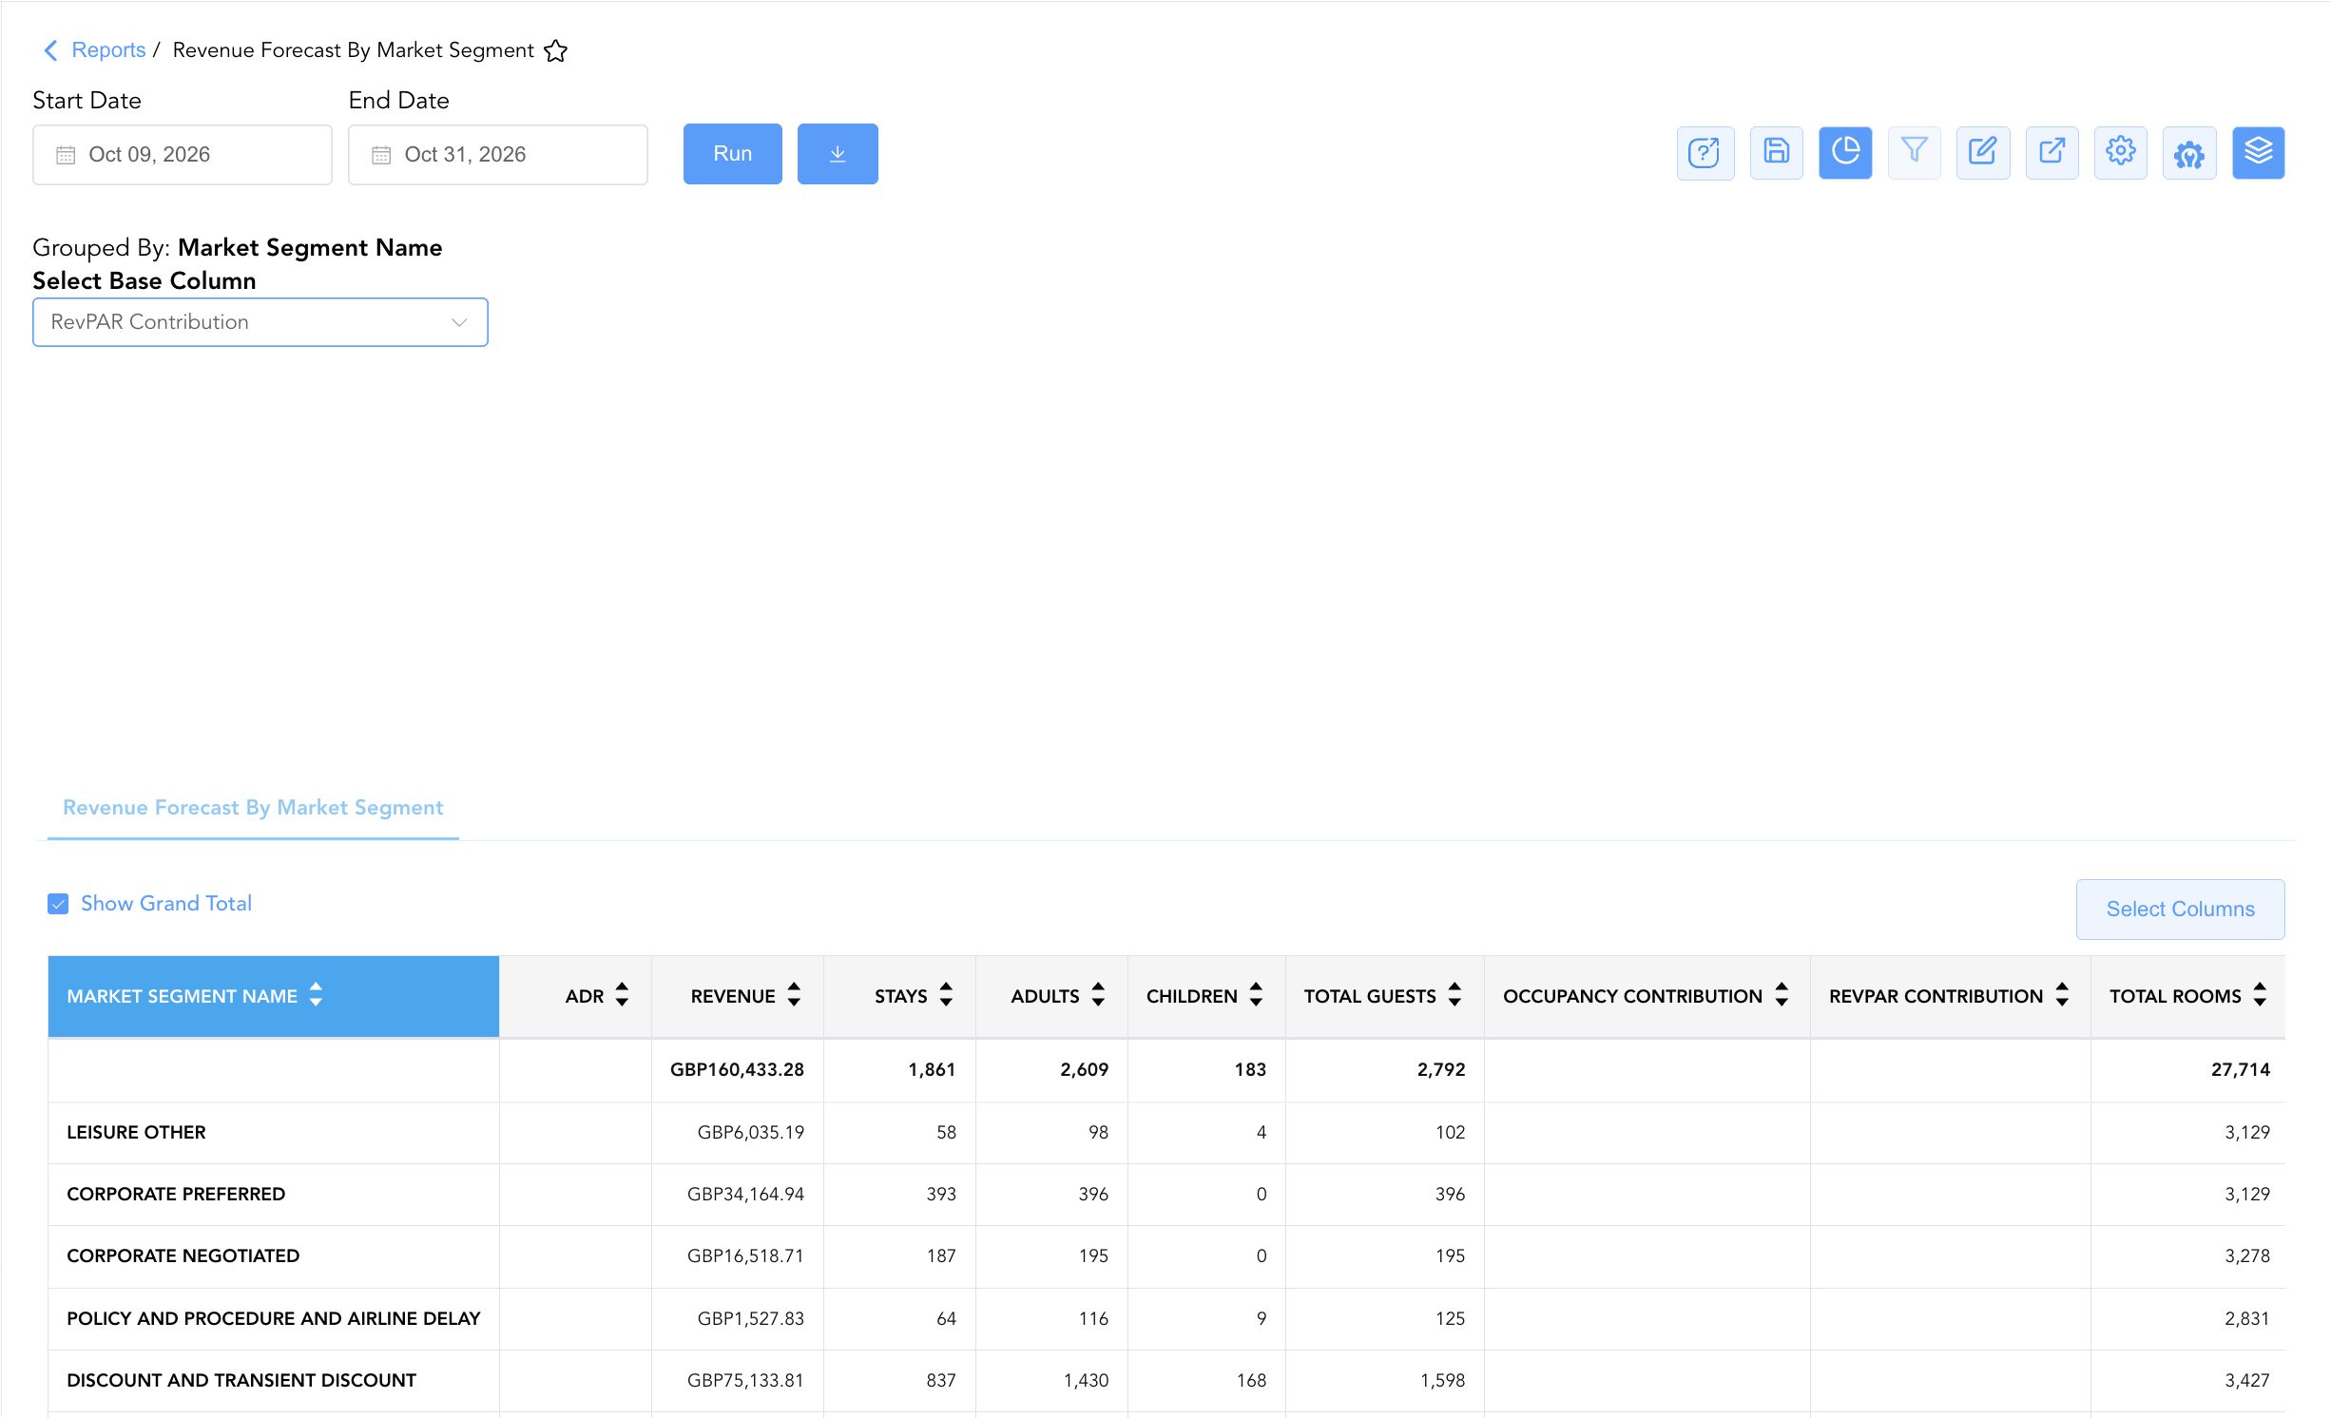Select POLICY AND PROCEDURE AND AIRLINE DELAY row
Image resolution: width=2331 pixels, height=1418 pixels.
click(274, 1318)
